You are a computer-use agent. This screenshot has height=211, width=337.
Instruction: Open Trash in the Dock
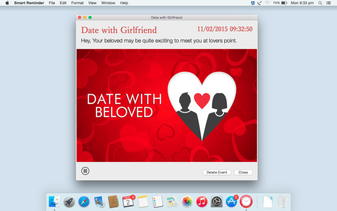pyautogui.click(x=282, y=202)
